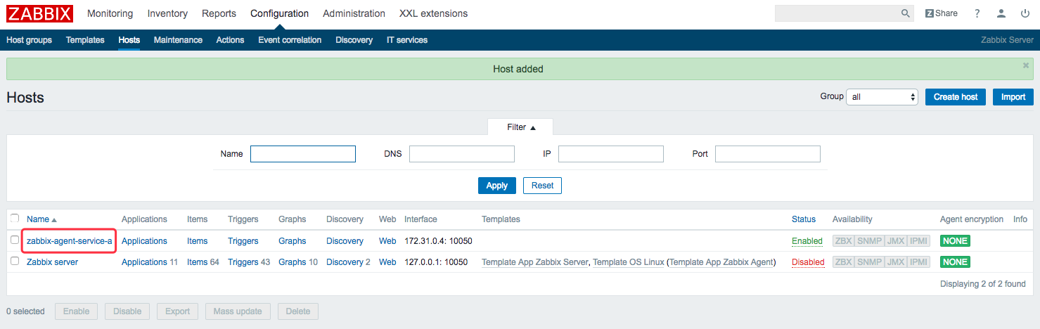Focus the Name filter field

click(x=303, y=154)
